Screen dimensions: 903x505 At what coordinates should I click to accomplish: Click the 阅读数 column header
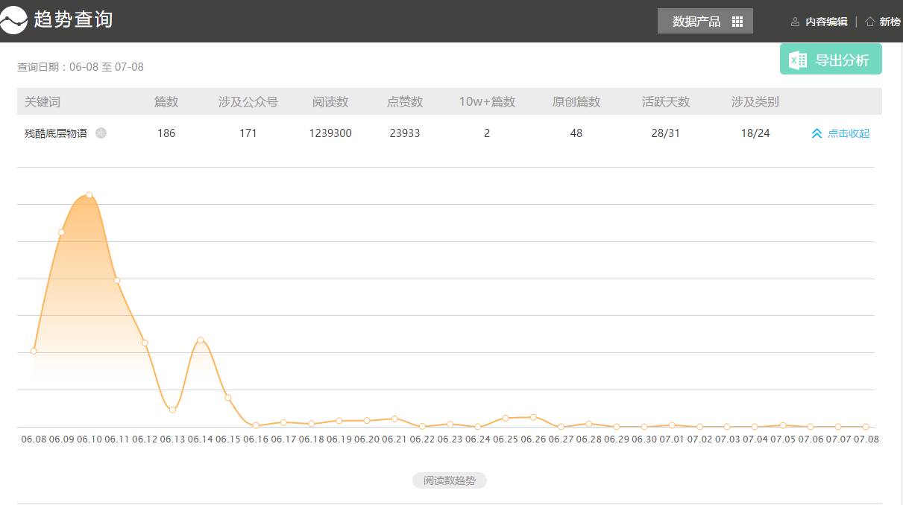[330, 102]
